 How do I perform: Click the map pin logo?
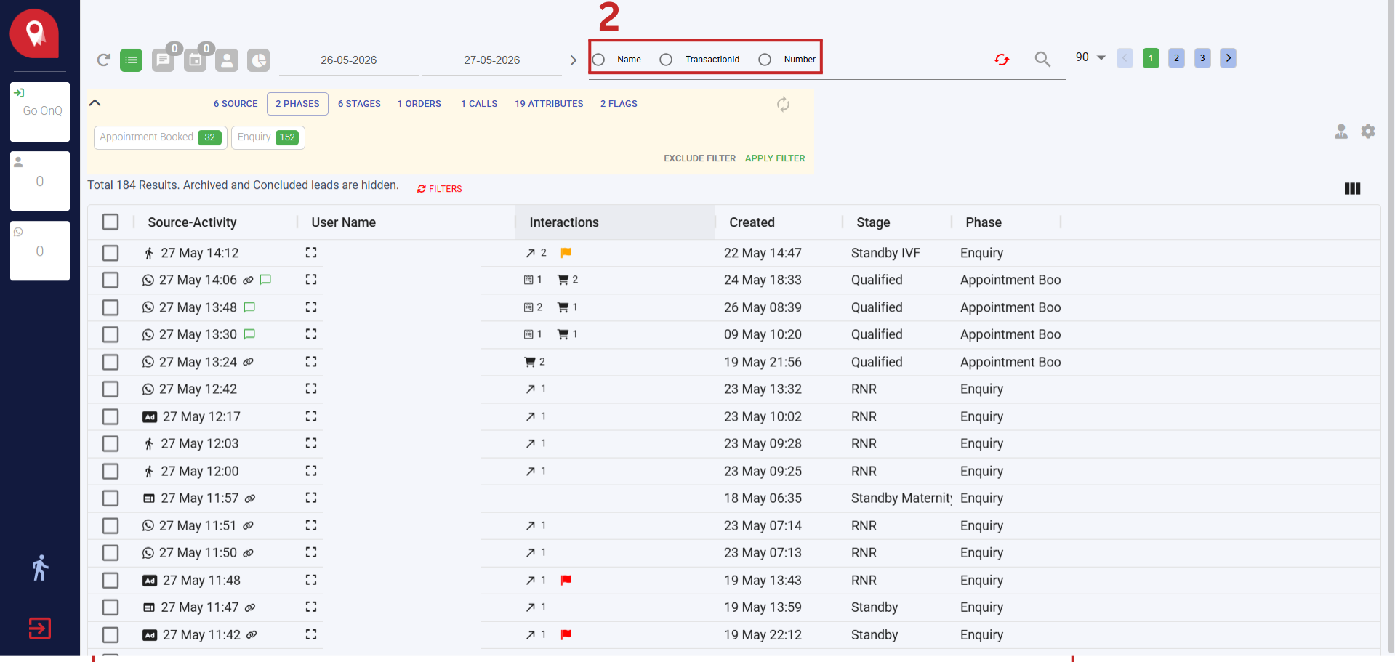[x=34, y=33]
